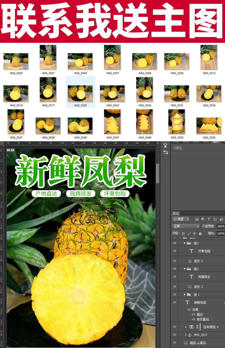225x348 pixels.
Task: Click the 坏果包赔 badge on canvas
Action: [x=115, y=194]
